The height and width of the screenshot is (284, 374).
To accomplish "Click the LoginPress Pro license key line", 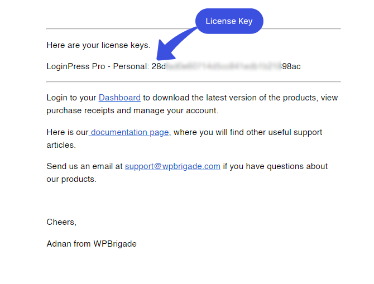I will pos(174,66).
